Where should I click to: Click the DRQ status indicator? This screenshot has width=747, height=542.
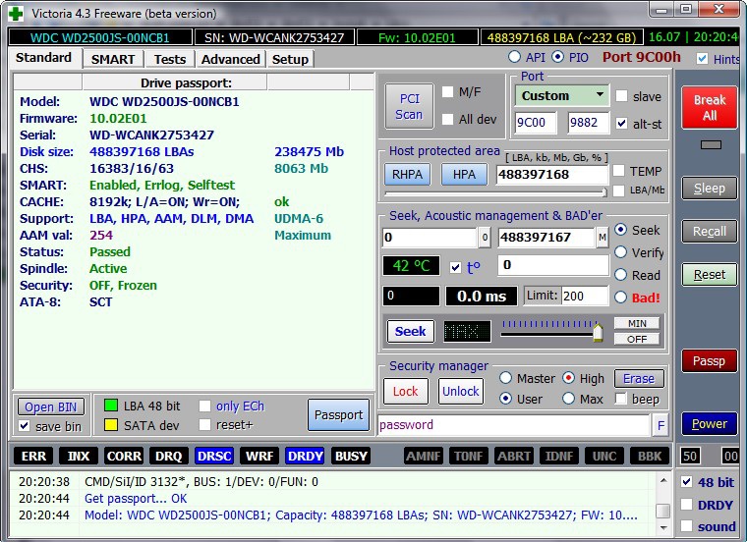pyautogui.click(x=169, y=456)
